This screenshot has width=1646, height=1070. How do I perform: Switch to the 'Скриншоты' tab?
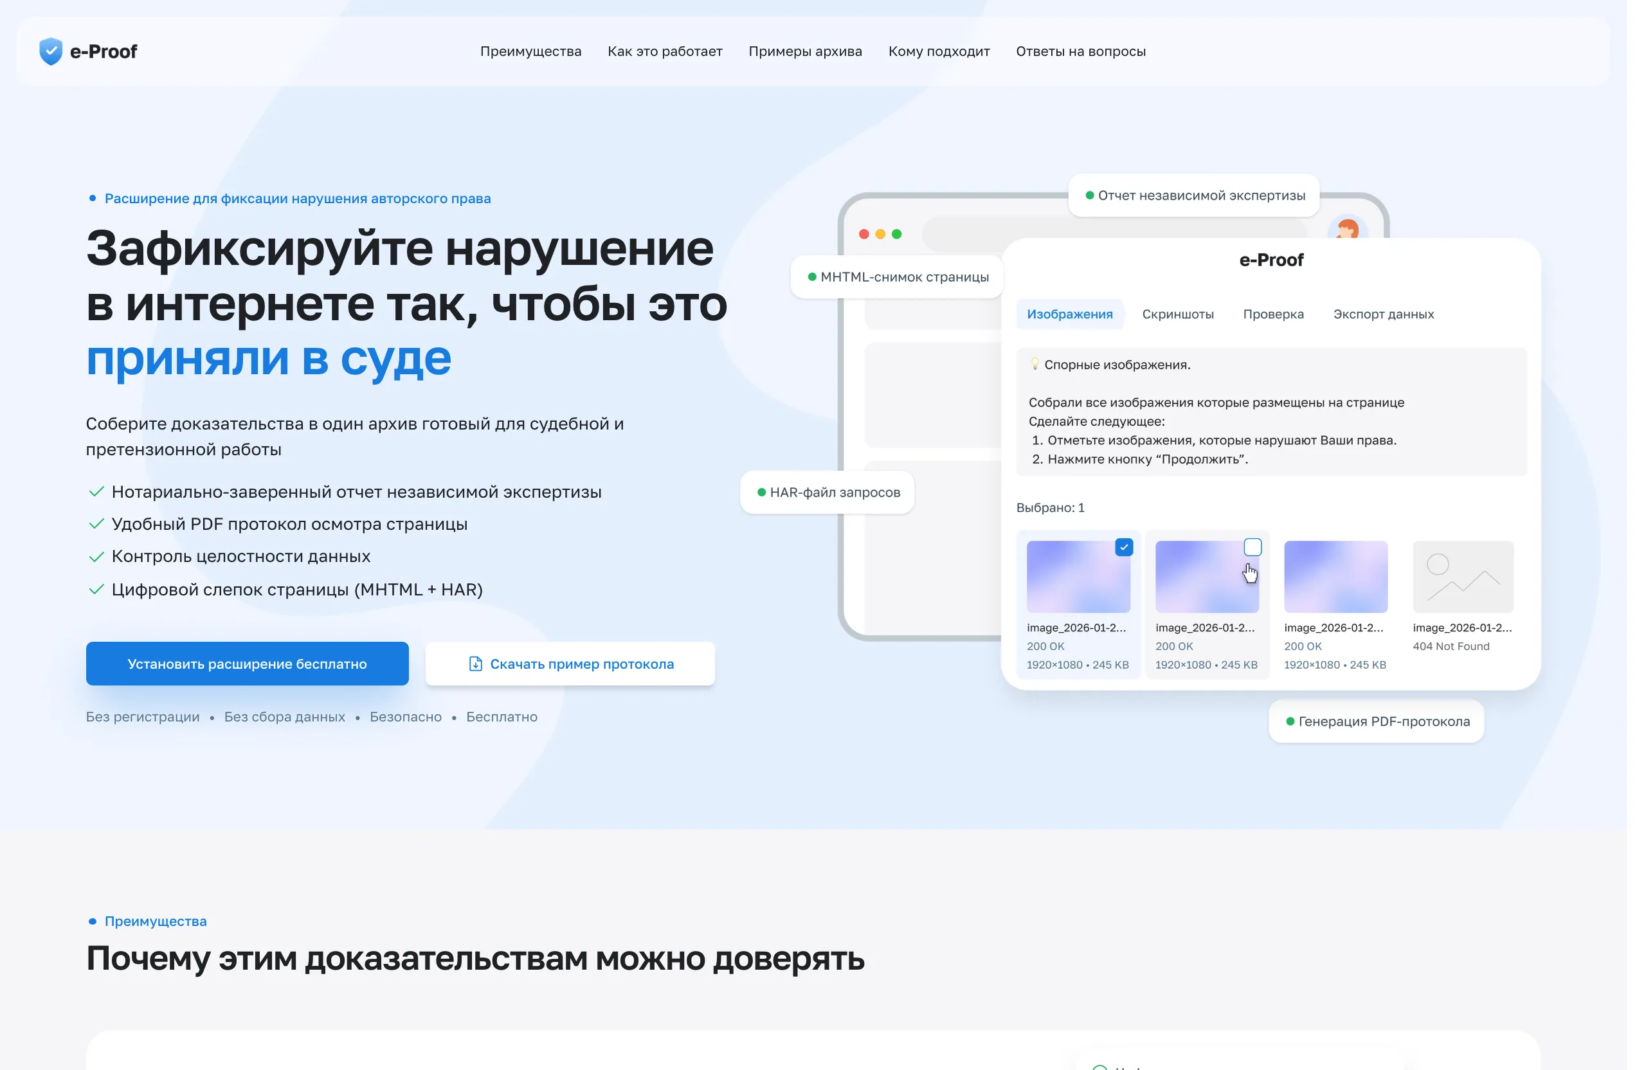point(1178,314)
